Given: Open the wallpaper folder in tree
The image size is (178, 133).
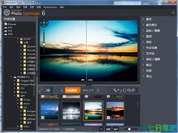Looking at the screenshot, I should pyautogui.click(x=30, y=119).
